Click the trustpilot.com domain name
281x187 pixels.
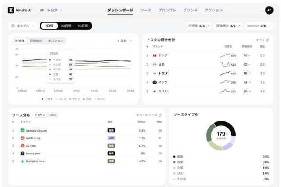pyautogui.click(x=35, y=161)
